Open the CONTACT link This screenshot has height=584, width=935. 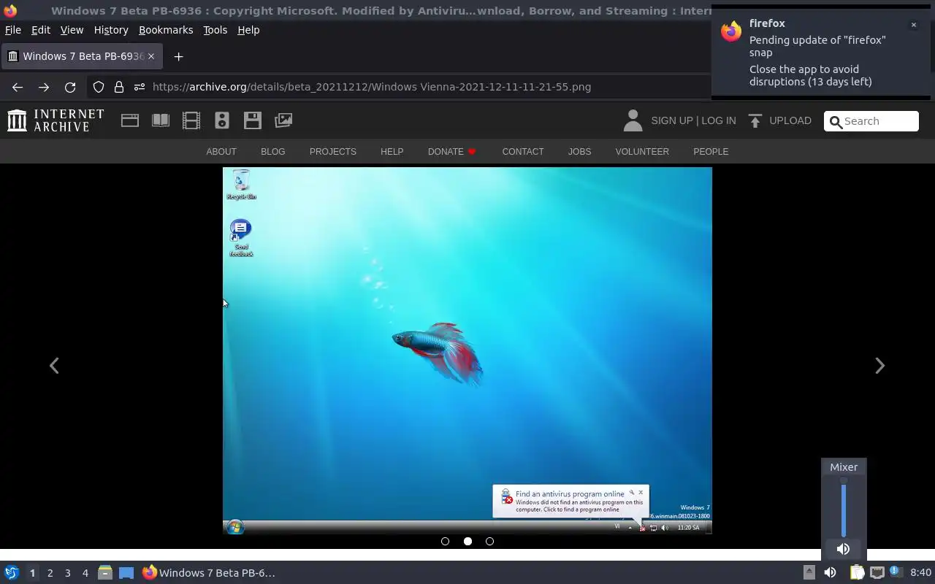(x=523, y=152)
